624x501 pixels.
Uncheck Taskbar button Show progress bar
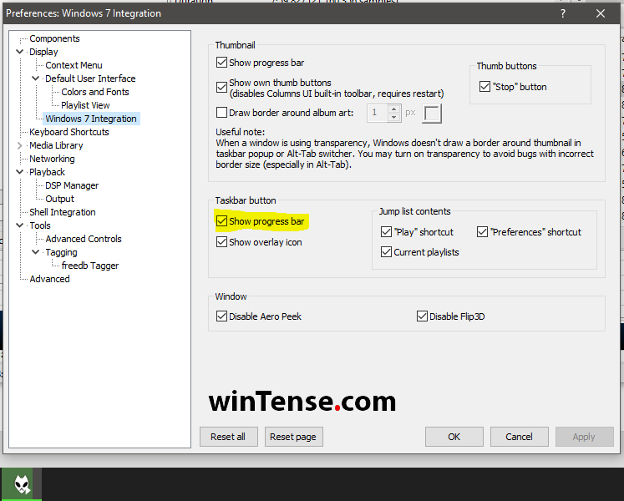coord(221,221)
